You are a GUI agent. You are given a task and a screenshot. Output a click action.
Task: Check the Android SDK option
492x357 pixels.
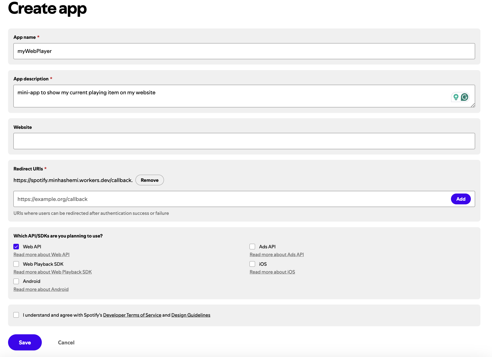tap(16, 281)
